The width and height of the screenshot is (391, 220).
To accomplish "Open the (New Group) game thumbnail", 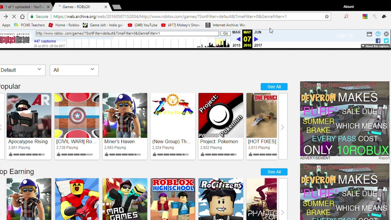I will (x=173, y=116).
